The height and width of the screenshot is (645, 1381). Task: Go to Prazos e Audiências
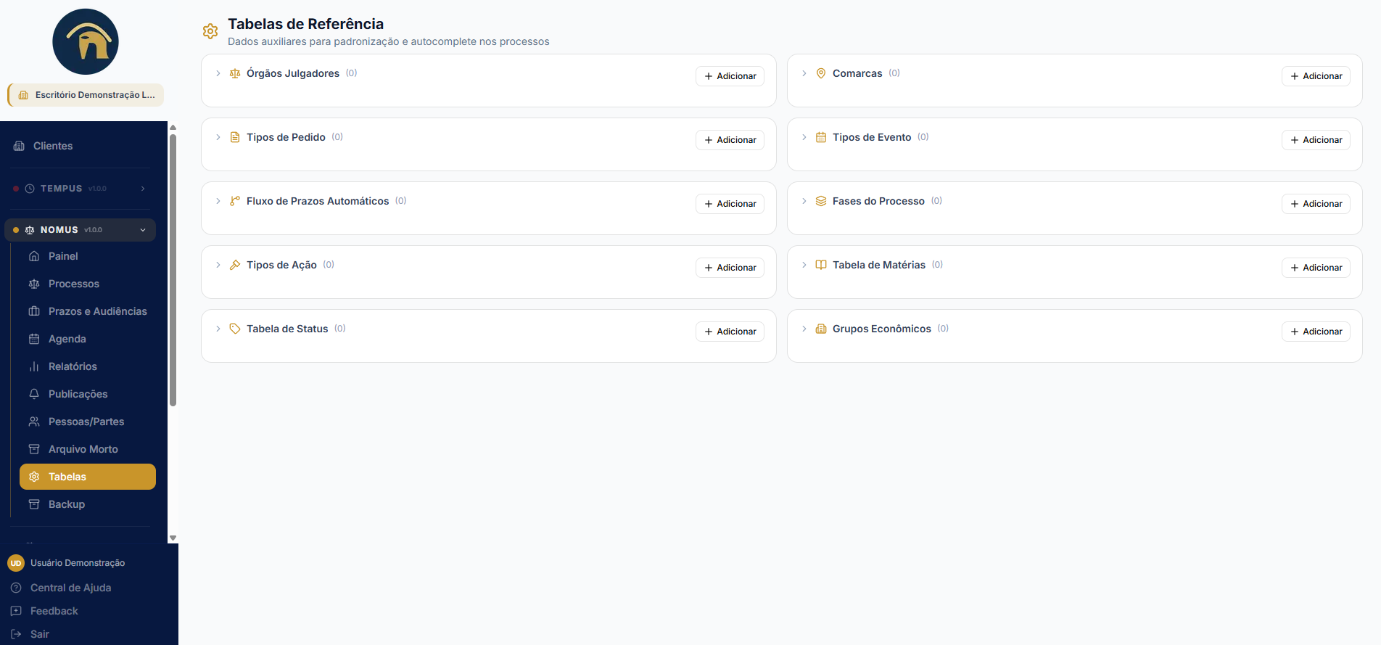(88, 311)
